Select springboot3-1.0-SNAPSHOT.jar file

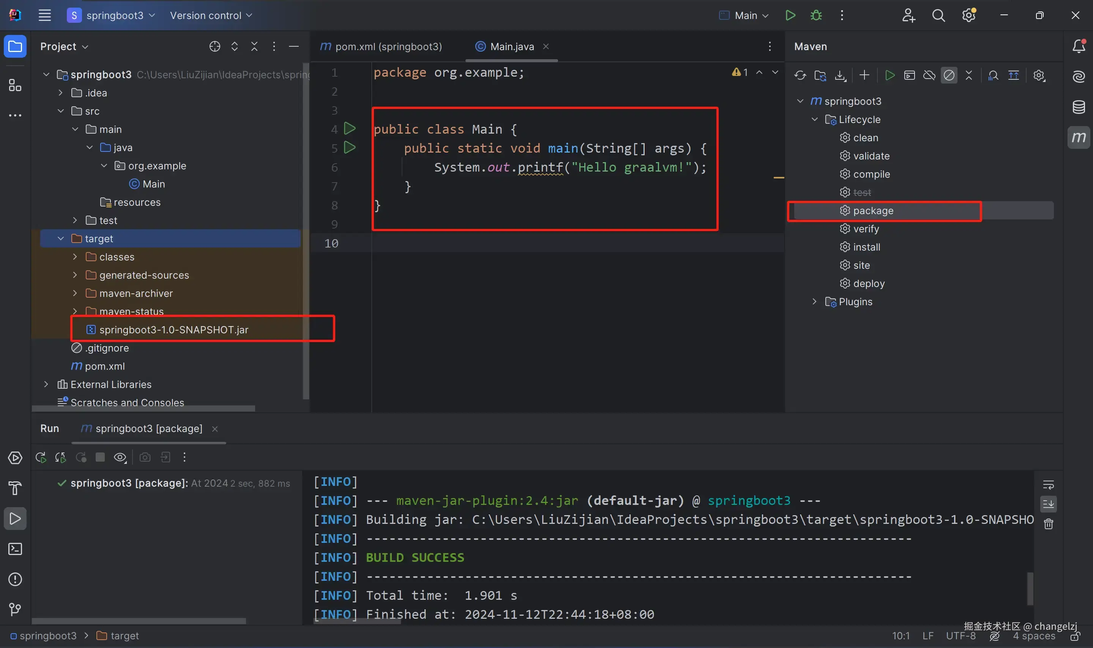pyautogui.click(x=173, y=330)
